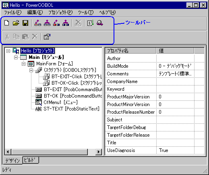Click the tree horizontal scrollbar thumb
209x175 pixels.
50,152
